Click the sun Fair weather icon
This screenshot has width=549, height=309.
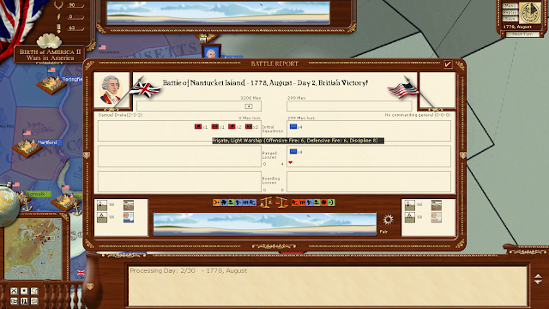388,220
